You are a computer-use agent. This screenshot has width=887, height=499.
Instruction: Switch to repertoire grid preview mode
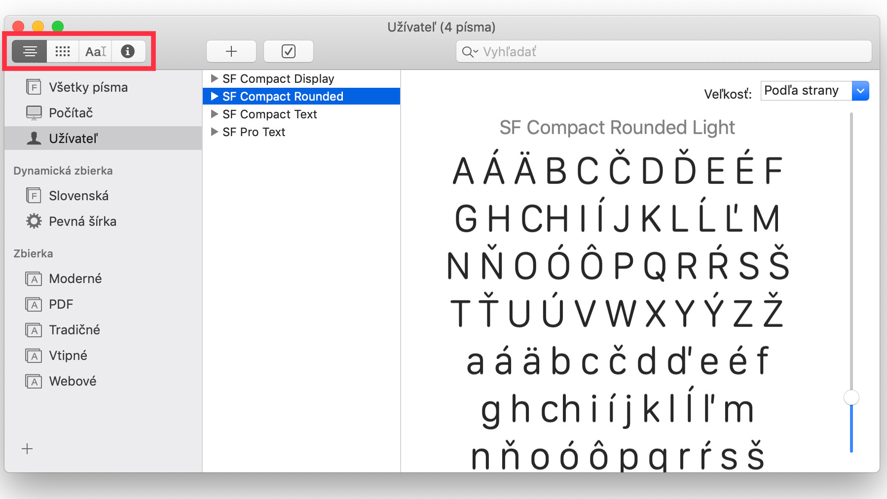click(63, 51)
